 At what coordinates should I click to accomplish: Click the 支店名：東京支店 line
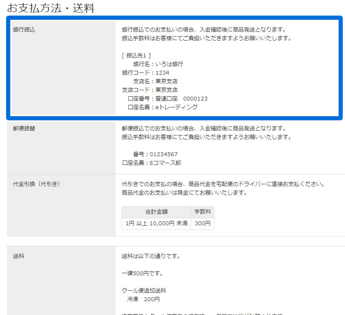(155, 82)
